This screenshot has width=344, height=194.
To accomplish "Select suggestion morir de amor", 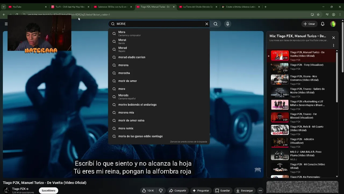I will pyautogui.click(x=159, y=81).
